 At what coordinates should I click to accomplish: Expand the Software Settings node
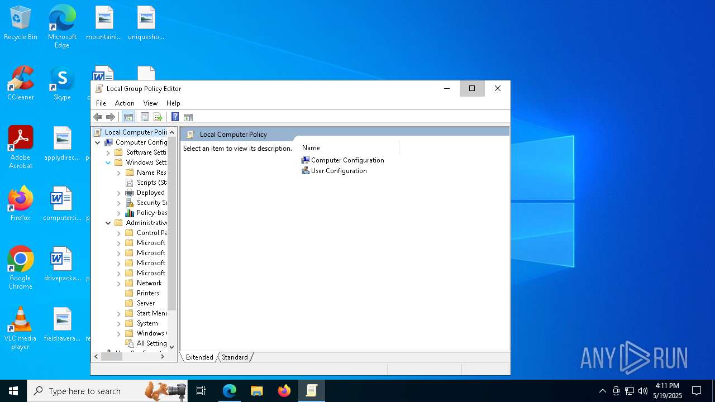(x=108, y=152)
